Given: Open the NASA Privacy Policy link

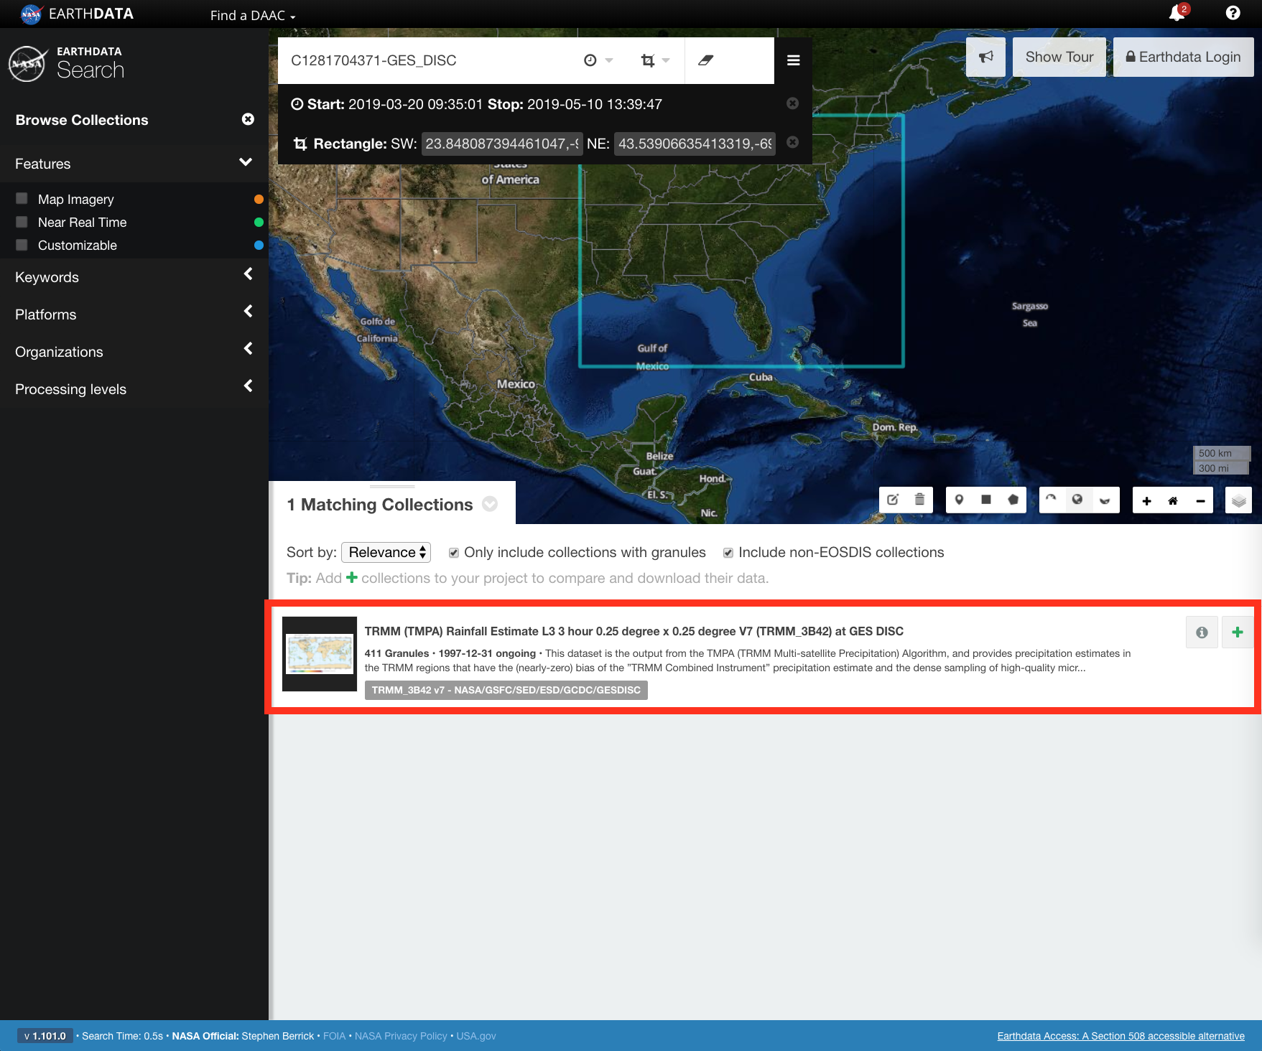Looking at the screenshot, I should [x=401, y=1036].
